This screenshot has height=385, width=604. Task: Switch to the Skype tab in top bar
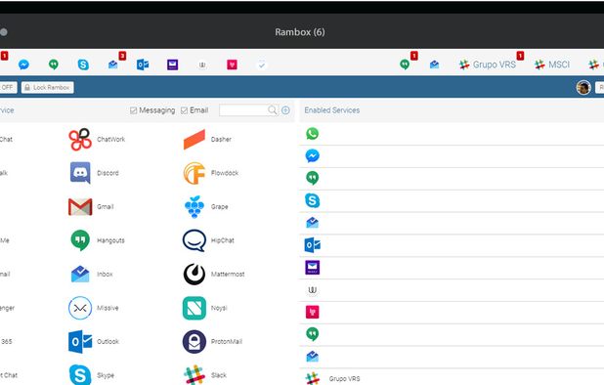83,64
